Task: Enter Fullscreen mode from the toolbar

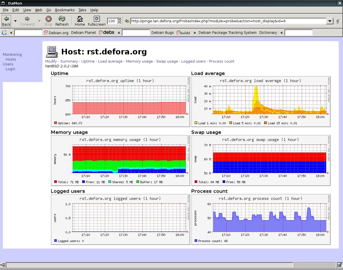Action: click(97, 21)
